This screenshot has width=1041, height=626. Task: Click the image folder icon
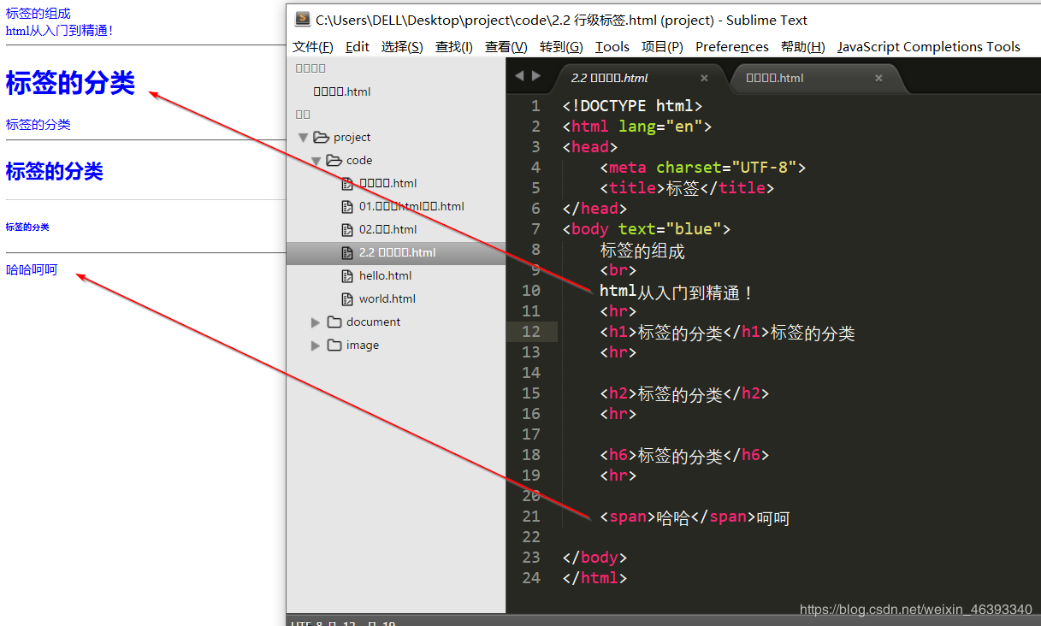[x=334, y=345]
